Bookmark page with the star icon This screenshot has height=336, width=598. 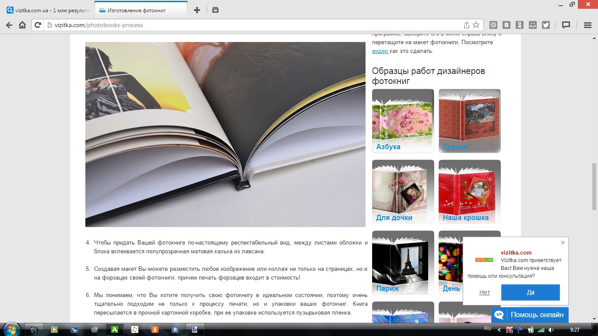(x=476, y=25)
